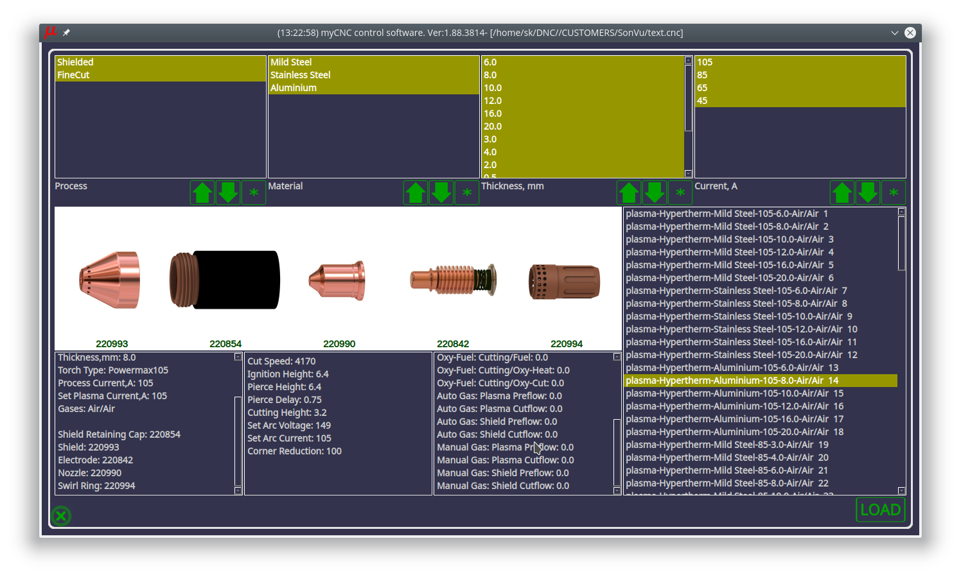The width and height of the screenshot is (961, 577).
Task: Click Thickness green up arrow
Action: (x=629, y=193)
